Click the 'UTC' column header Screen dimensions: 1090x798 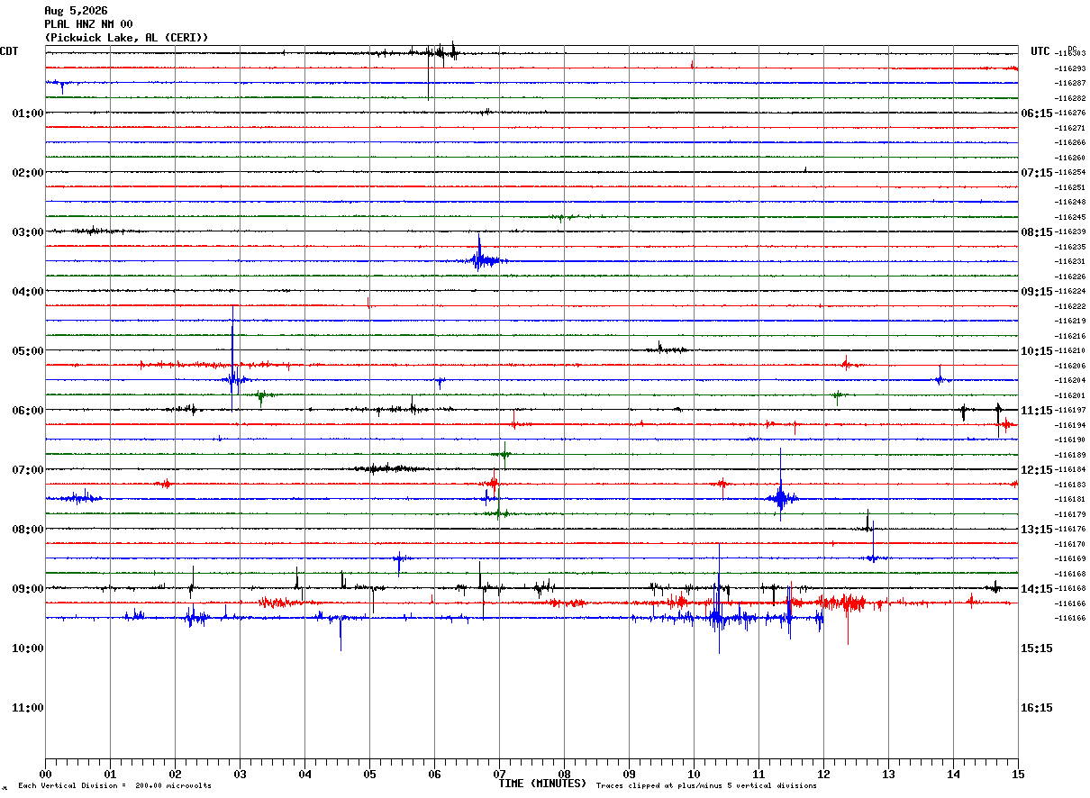[x=1040, y=51]
